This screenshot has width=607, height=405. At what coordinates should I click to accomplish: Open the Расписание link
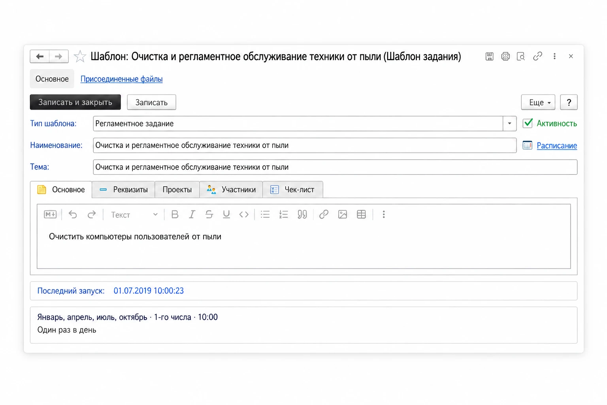point(556,146)
